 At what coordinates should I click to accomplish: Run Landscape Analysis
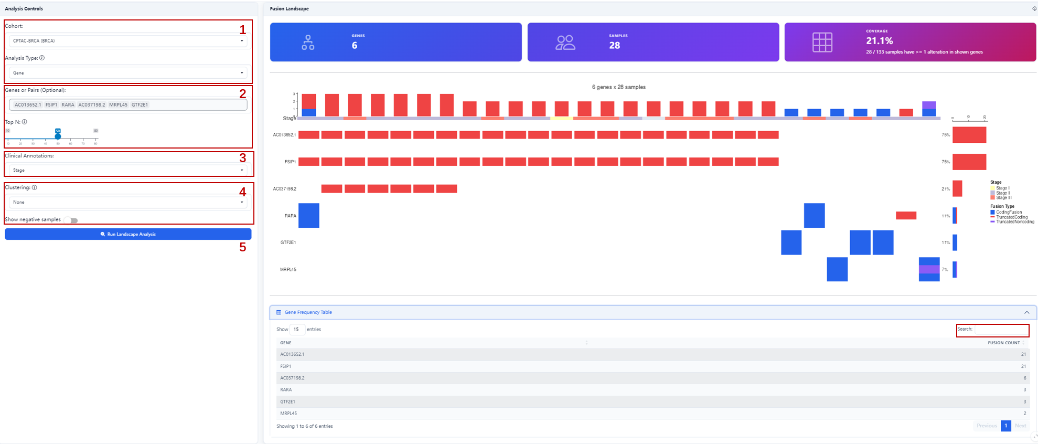point(128,234)
